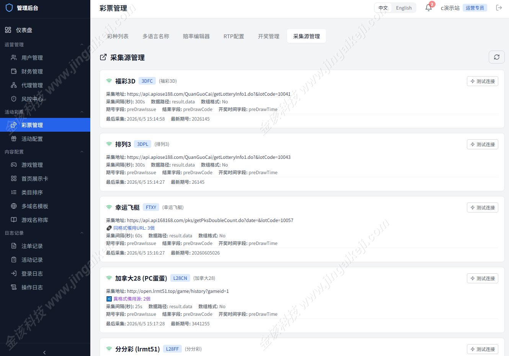This screenshot has width=509, height=356.
Task: Click the green signal icon for 排列3
Action: click(x=109, y=144)
